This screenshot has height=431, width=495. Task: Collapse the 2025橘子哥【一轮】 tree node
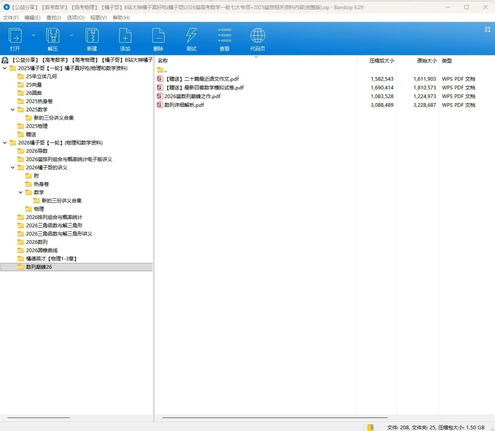(5, 68)
